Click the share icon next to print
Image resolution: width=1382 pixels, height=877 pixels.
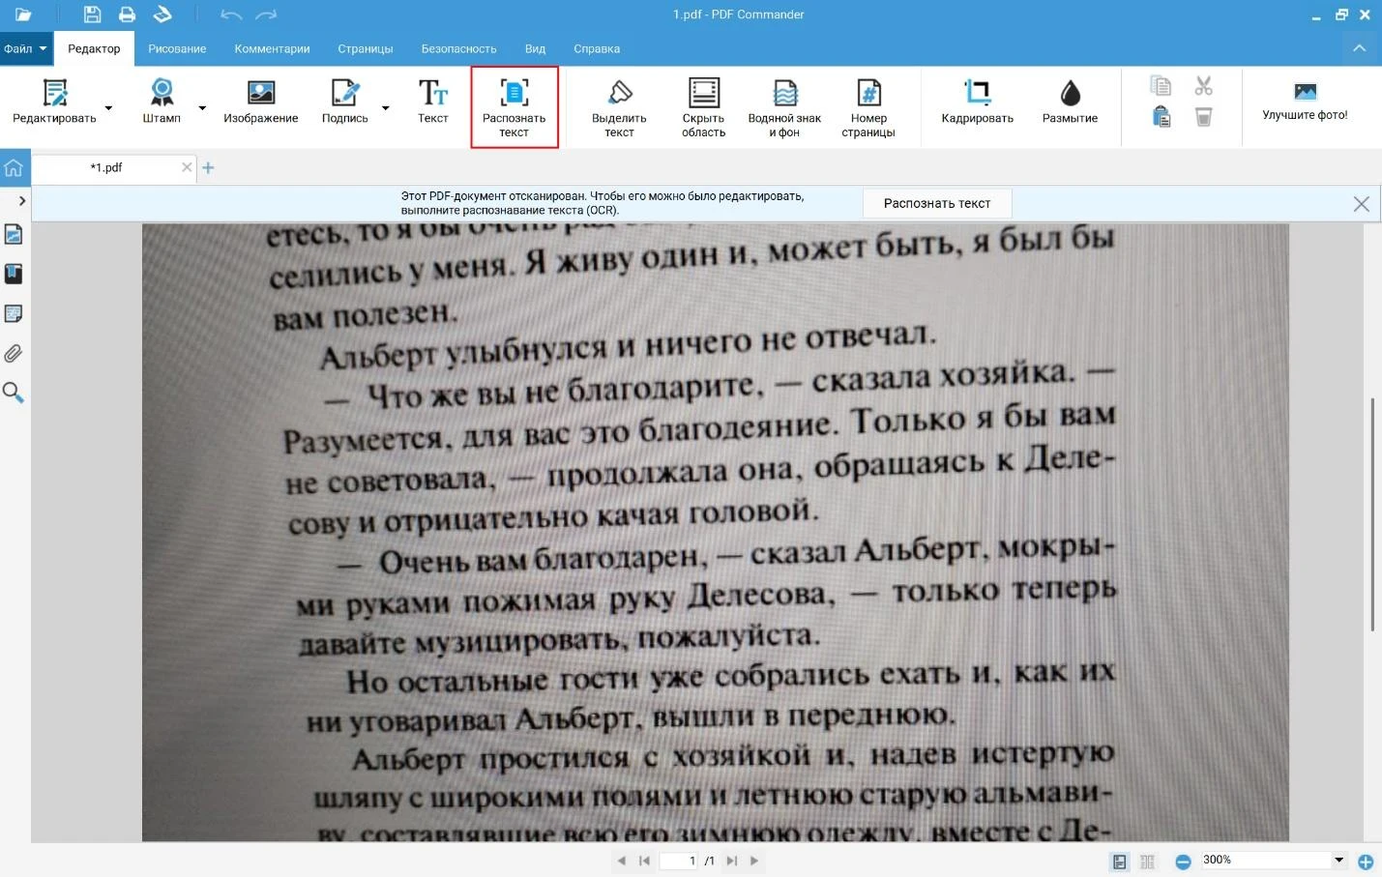(162, 15)
